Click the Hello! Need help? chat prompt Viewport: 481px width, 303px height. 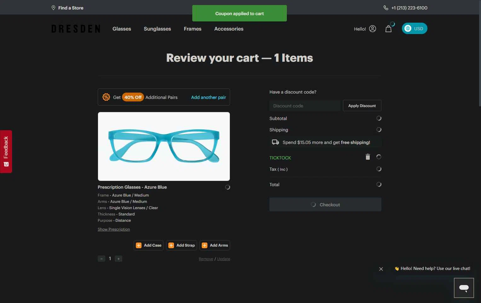(x=432, y=269)
